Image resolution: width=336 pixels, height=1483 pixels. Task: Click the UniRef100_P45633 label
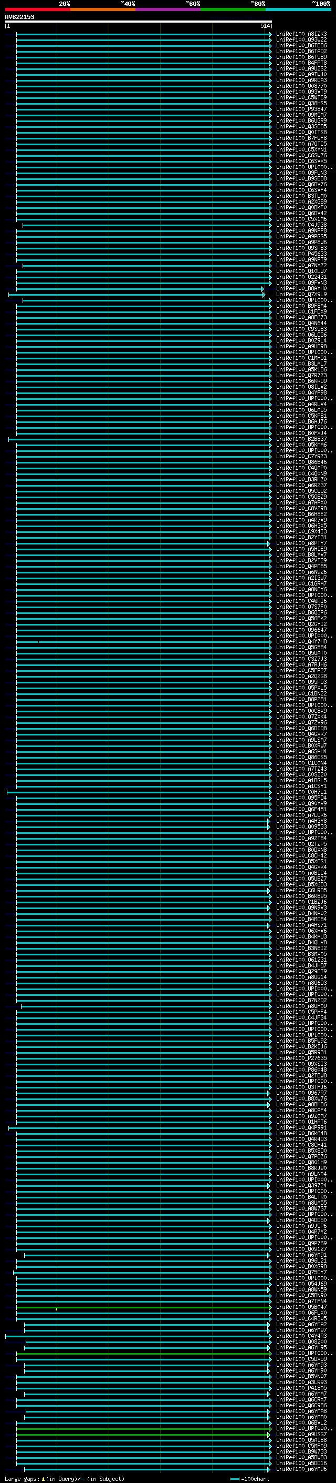coord(301,254)
